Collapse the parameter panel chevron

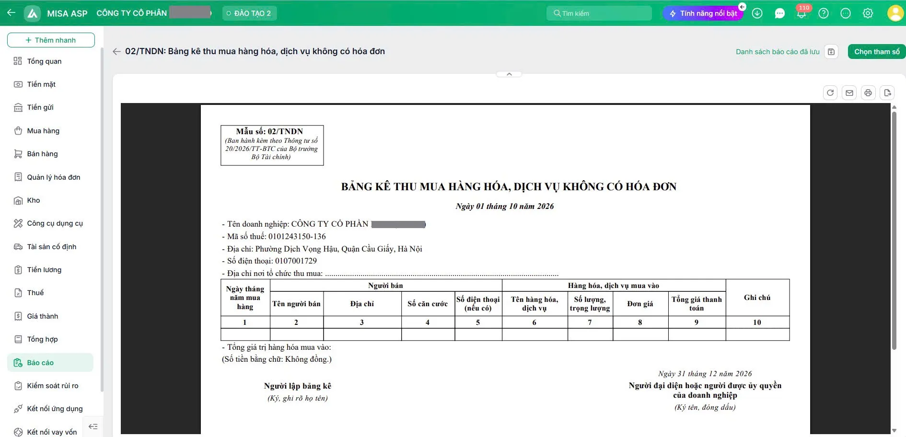[509, 74]
